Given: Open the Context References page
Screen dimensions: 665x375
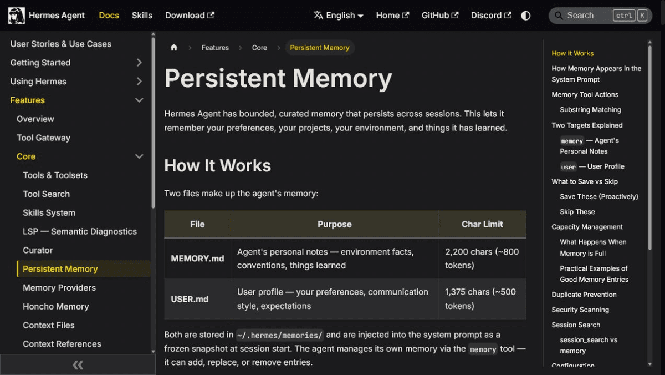Looking at the screenshot, I should (x=62, y=344).
